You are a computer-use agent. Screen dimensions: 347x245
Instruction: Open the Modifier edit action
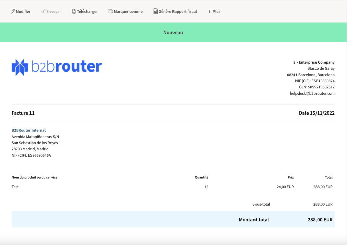21,11
